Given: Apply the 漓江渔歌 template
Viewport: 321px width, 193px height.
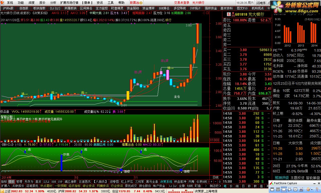Looking at the screenshot, I should [70, 181].
